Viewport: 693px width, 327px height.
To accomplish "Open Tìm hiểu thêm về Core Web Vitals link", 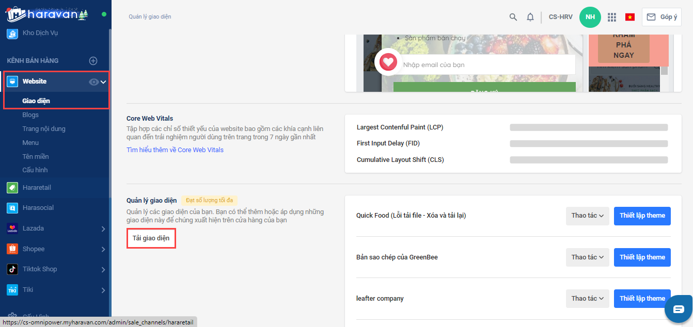I will coord(175,150).
